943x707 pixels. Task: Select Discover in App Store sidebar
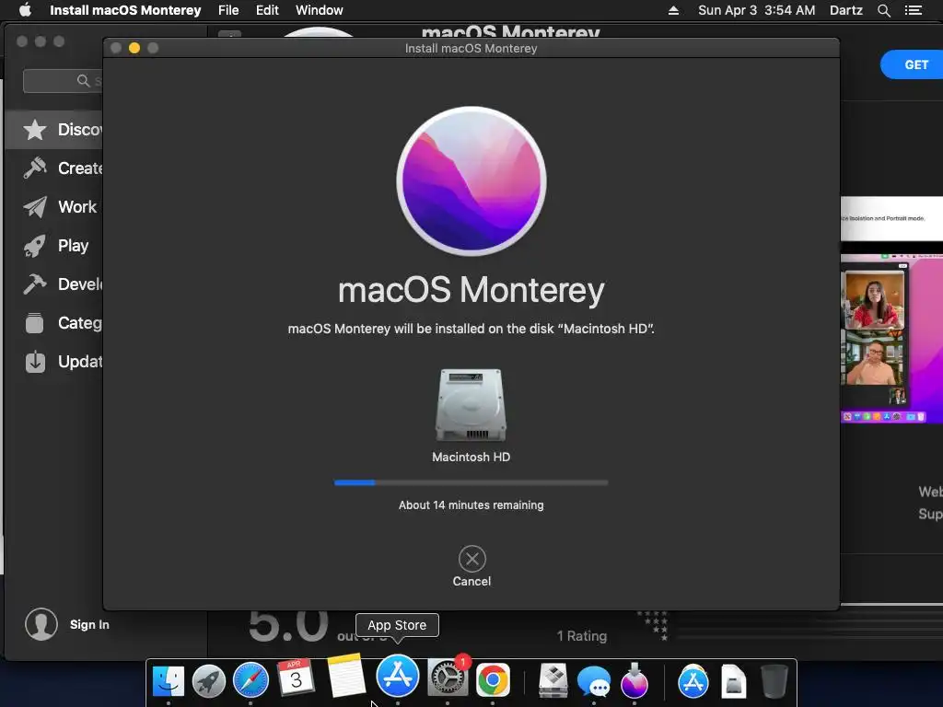click(54, 130)
